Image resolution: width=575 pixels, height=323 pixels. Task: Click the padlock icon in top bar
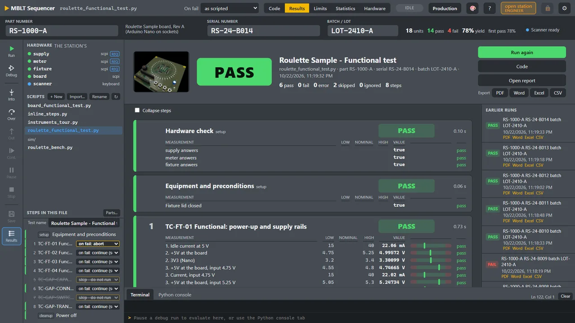pyautogui.click(x=547, y=8)
